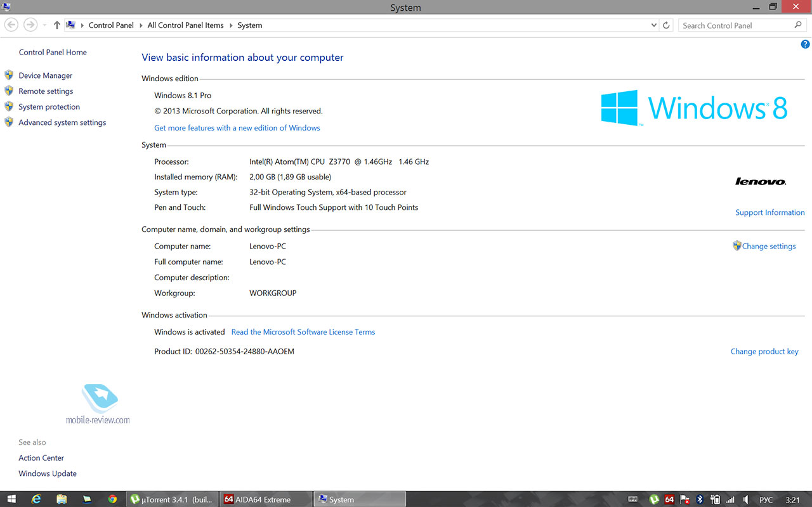Select Product ID 00262-50354-24880-AAOEM text

tap(245, 352)
